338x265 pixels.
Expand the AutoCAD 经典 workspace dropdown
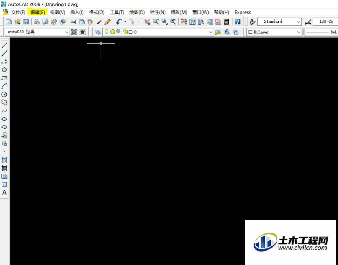(x=66, y=32)
